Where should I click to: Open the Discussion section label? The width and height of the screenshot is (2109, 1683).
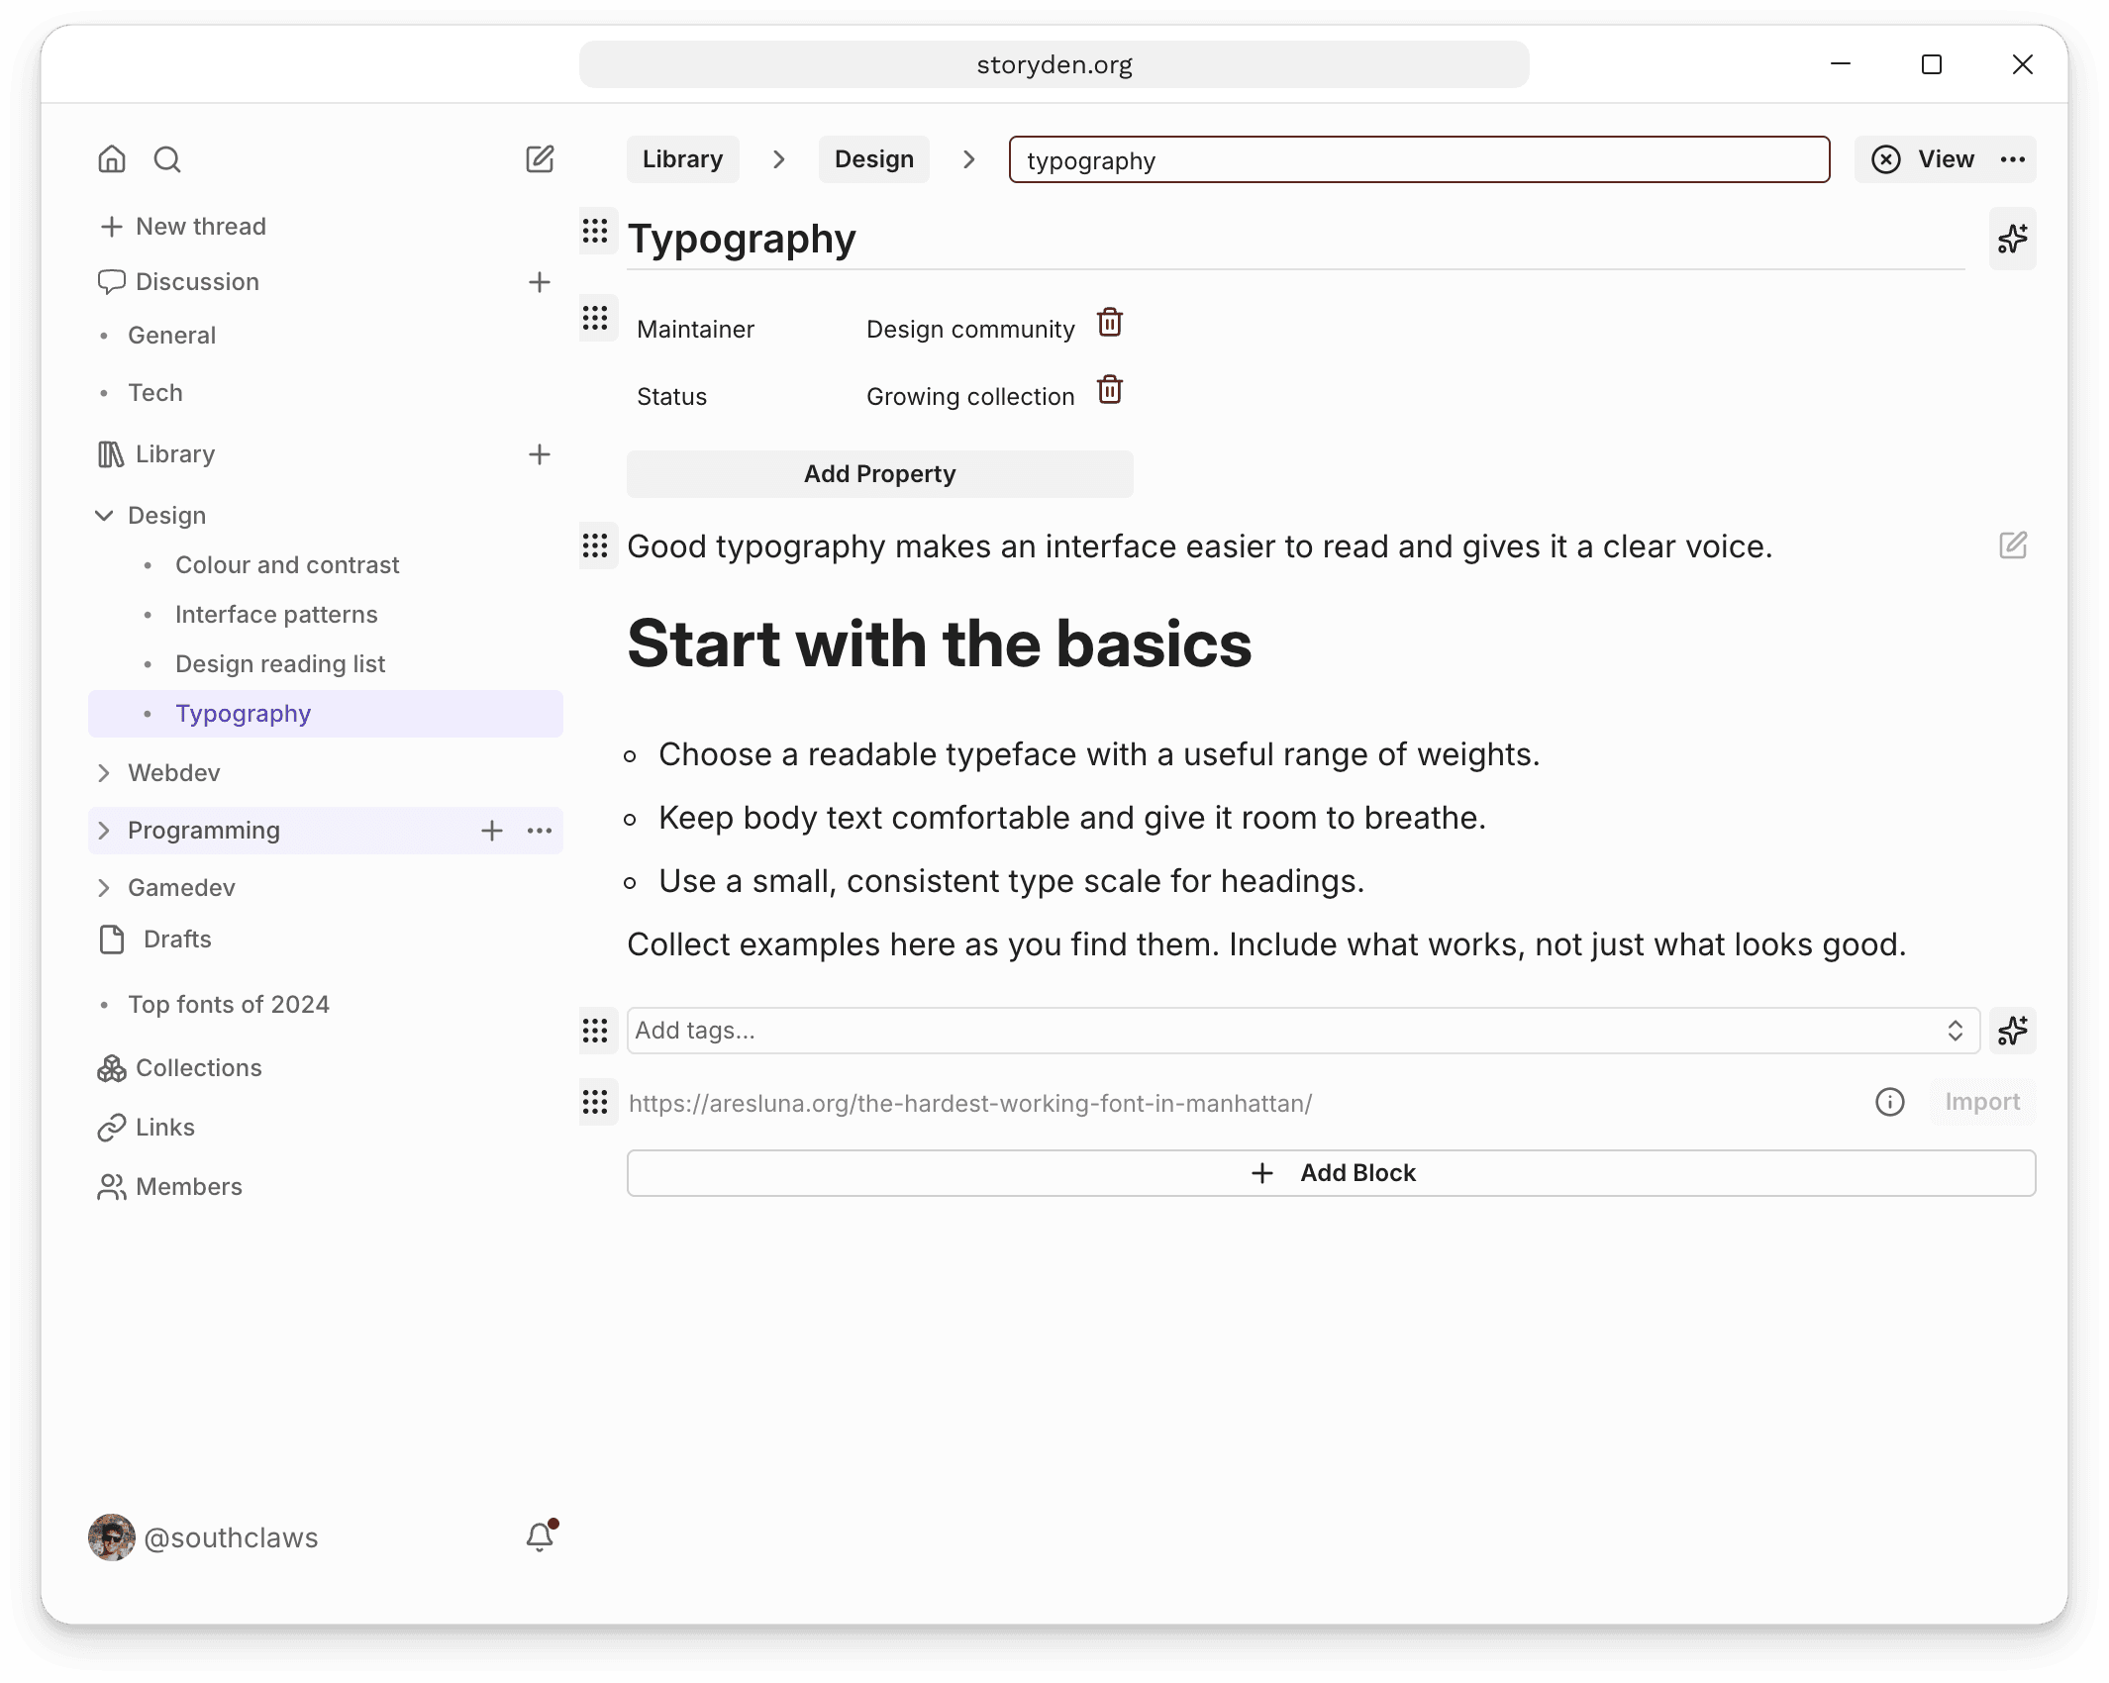click(197, 282)
